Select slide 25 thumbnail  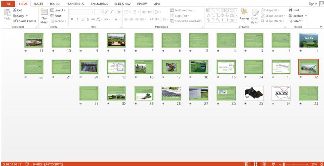pos(253,93)
